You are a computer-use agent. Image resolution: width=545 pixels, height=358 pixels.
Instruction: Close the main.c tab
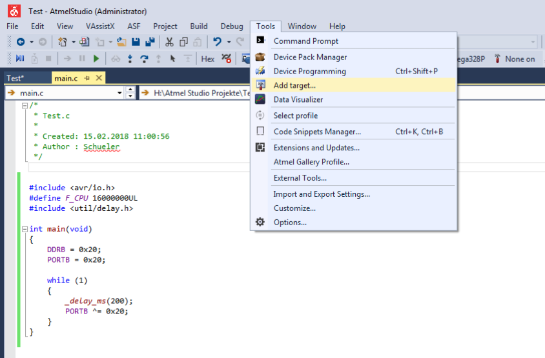(x=99, y=78)
